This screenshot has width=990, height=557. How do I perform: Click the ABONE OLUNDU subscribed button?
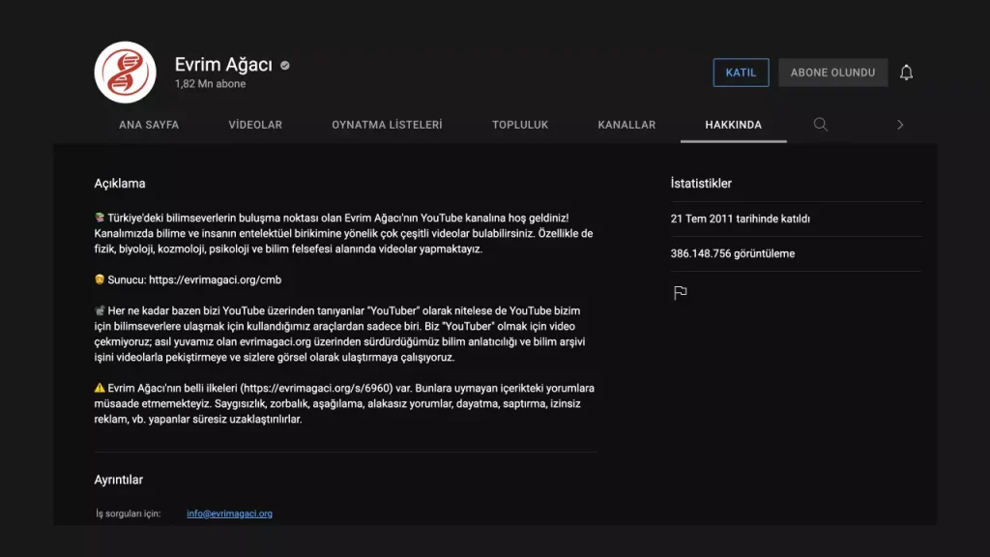pos(832,73)
